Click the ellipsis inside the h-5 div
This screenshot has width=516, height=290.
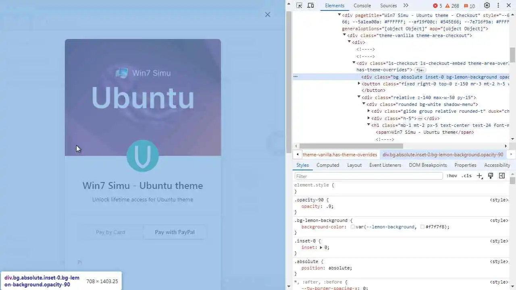coord(420,119)
